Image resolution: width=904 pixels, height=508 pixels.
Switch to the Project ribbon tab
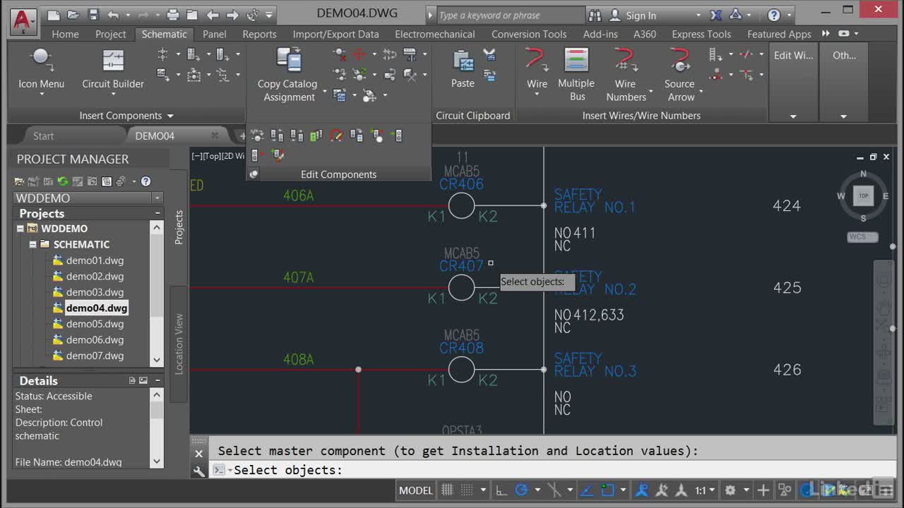click(x=110, y=34)
